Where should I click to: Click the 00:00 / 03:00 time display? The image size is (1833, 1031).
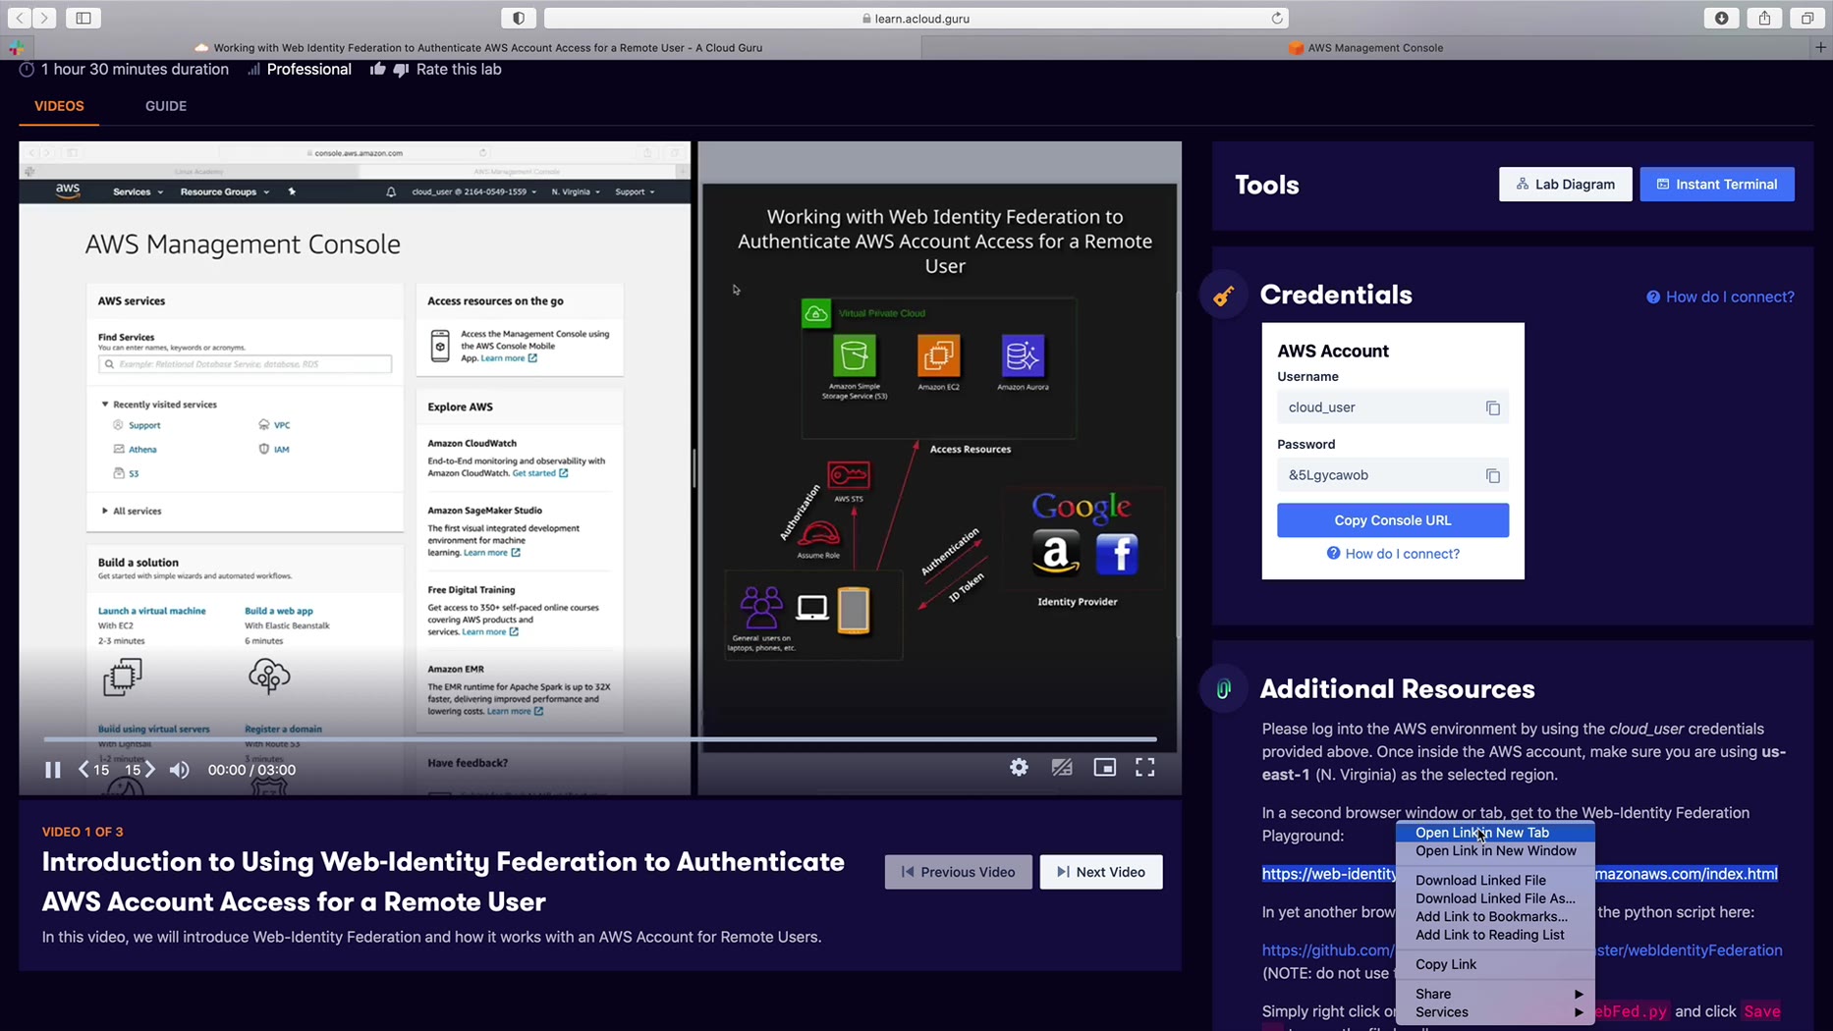click(x=251, y=770)
